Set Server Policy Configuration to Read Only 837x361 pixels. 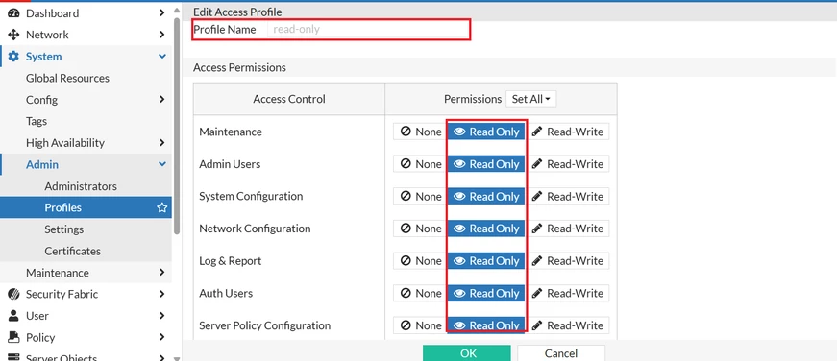click(x=486, y=325)
